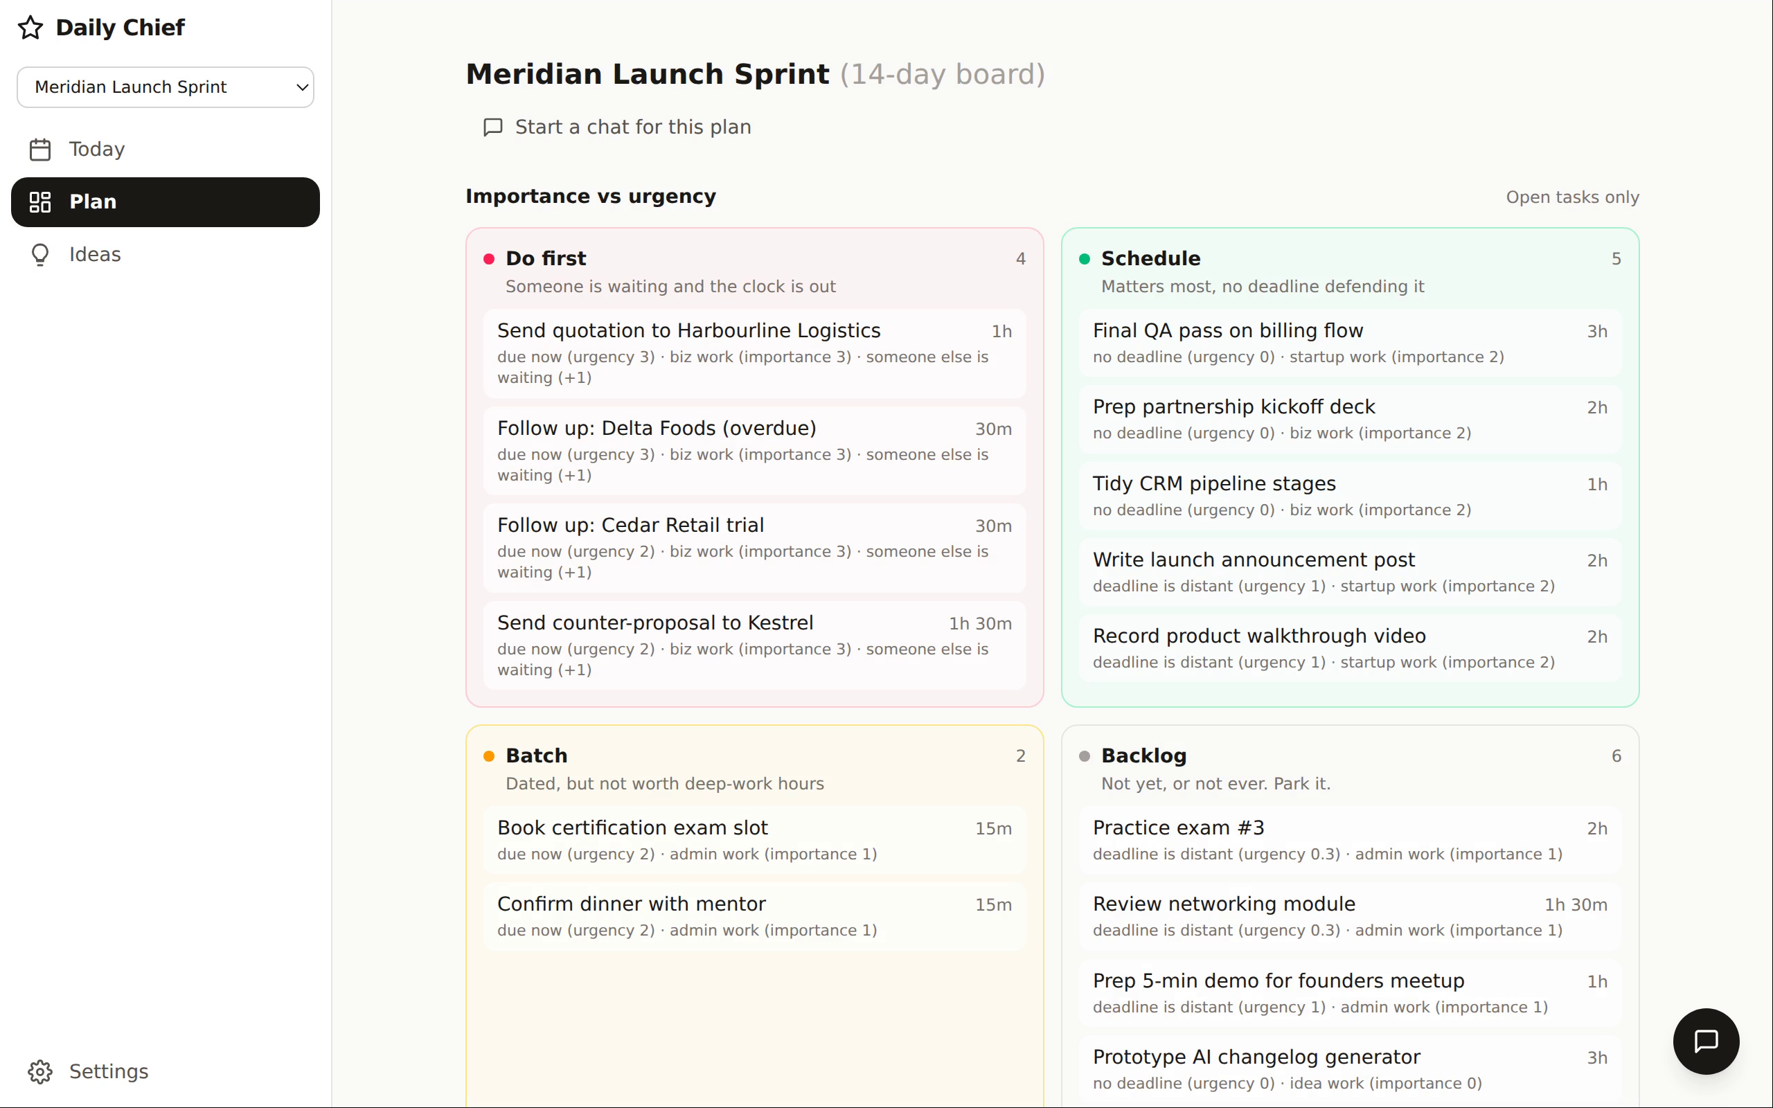Select Book certification exam slot task
1773x1108 pixels.
pyautogui.click(x=755, y=840)
